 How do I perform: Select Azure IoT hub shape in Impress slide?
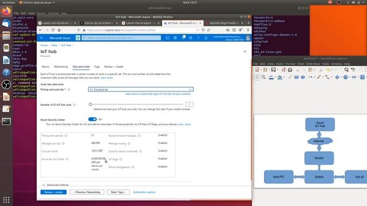click(320, 124)
